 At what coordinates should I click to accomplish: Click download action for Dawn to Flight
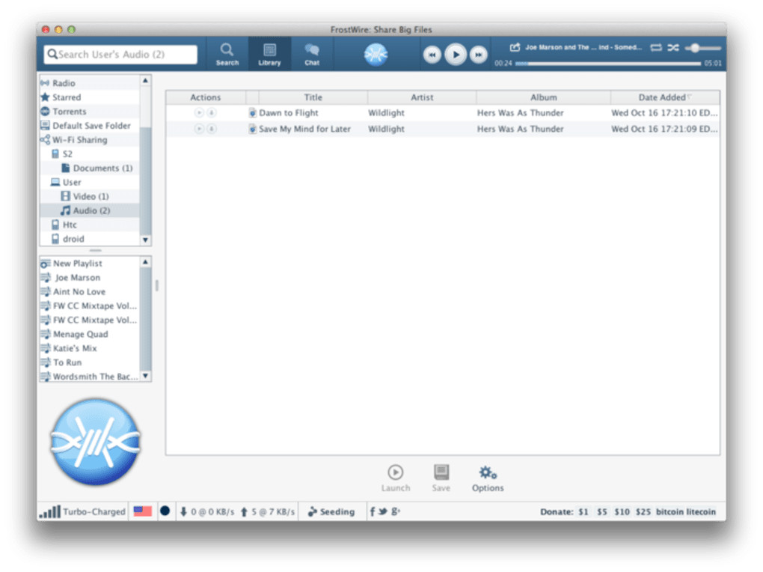click(x=211, y=112)
